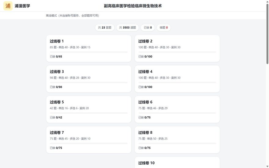Select the 过线卷 3 title
The image size is (269, 168).
(x=57, y=72)
